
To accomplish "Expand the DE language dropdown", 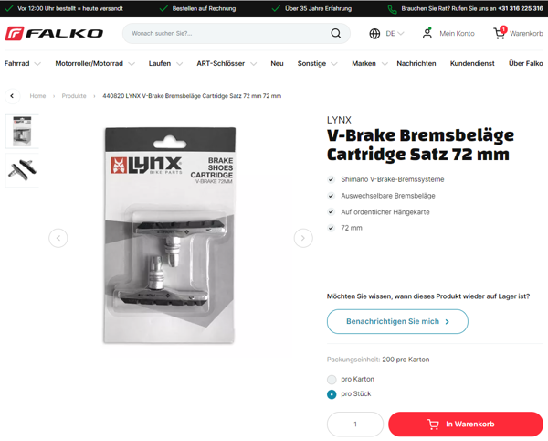I will pos(395,34).
